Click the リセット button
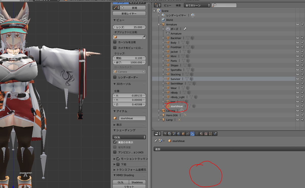Image resolution: width=305 pixels, height=188 pixels. coord(129,186)
